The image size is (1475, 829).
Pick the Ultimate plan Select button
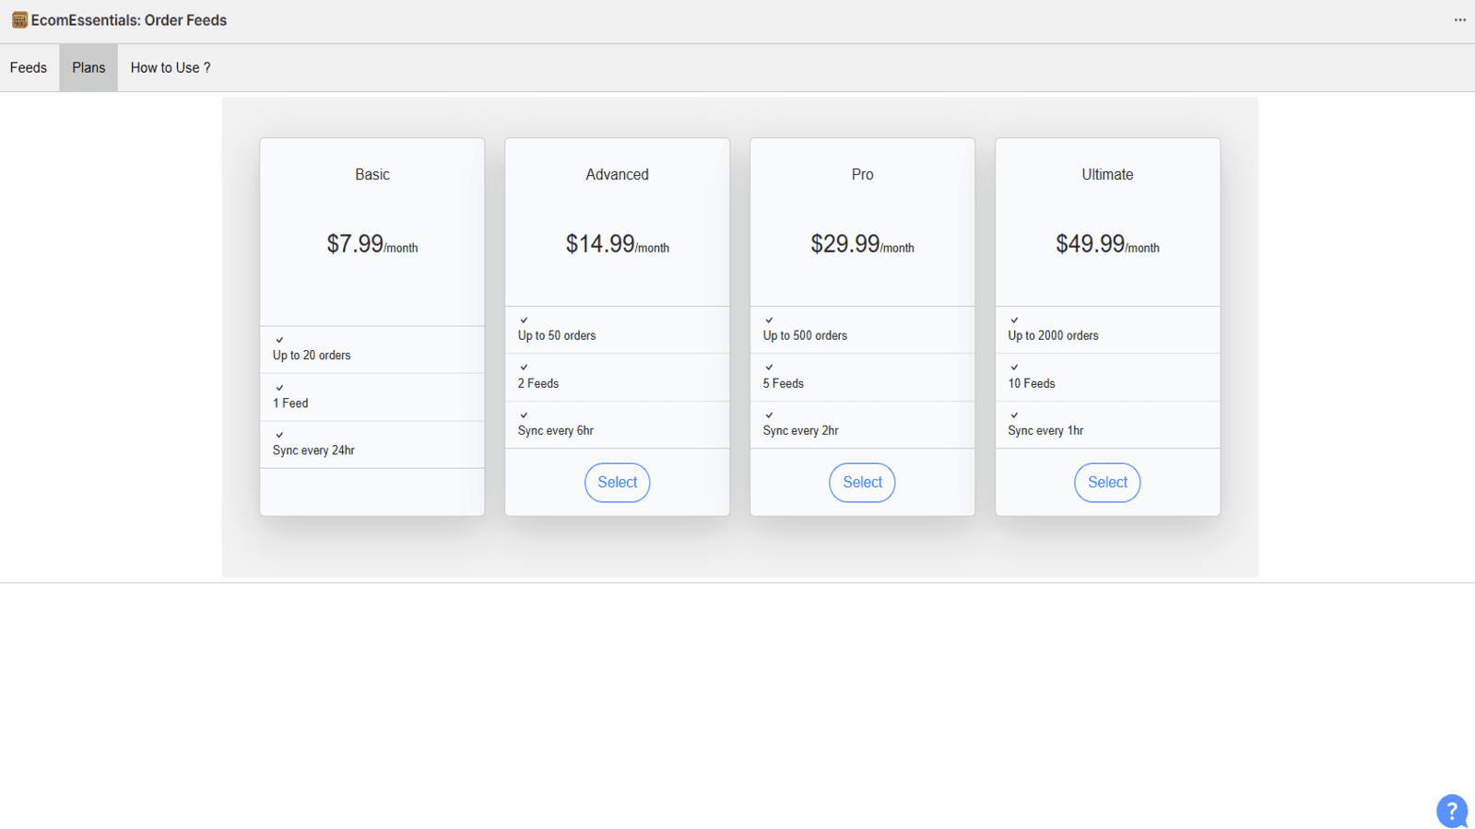[1107, 482]
